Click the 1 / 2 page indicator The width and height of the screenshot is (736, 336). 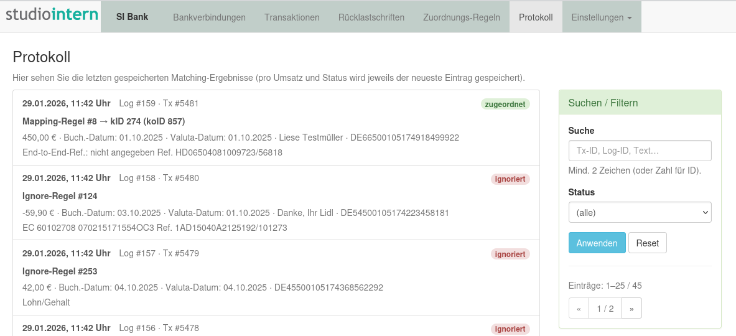click(x=605, y=309)
